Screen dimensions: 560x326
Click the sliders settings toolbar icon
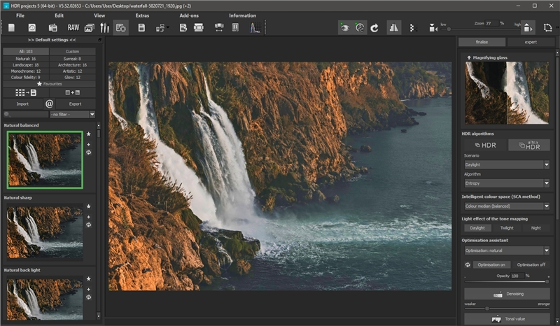click(105, 28)
